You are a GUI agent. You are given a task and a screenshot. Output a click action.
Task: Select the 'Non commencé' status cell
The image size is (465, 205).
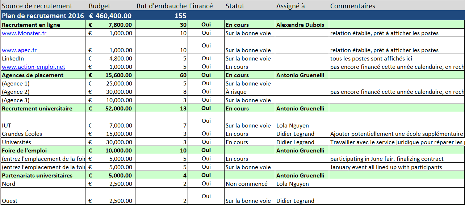pyautogui.click(x=246, y=184)
